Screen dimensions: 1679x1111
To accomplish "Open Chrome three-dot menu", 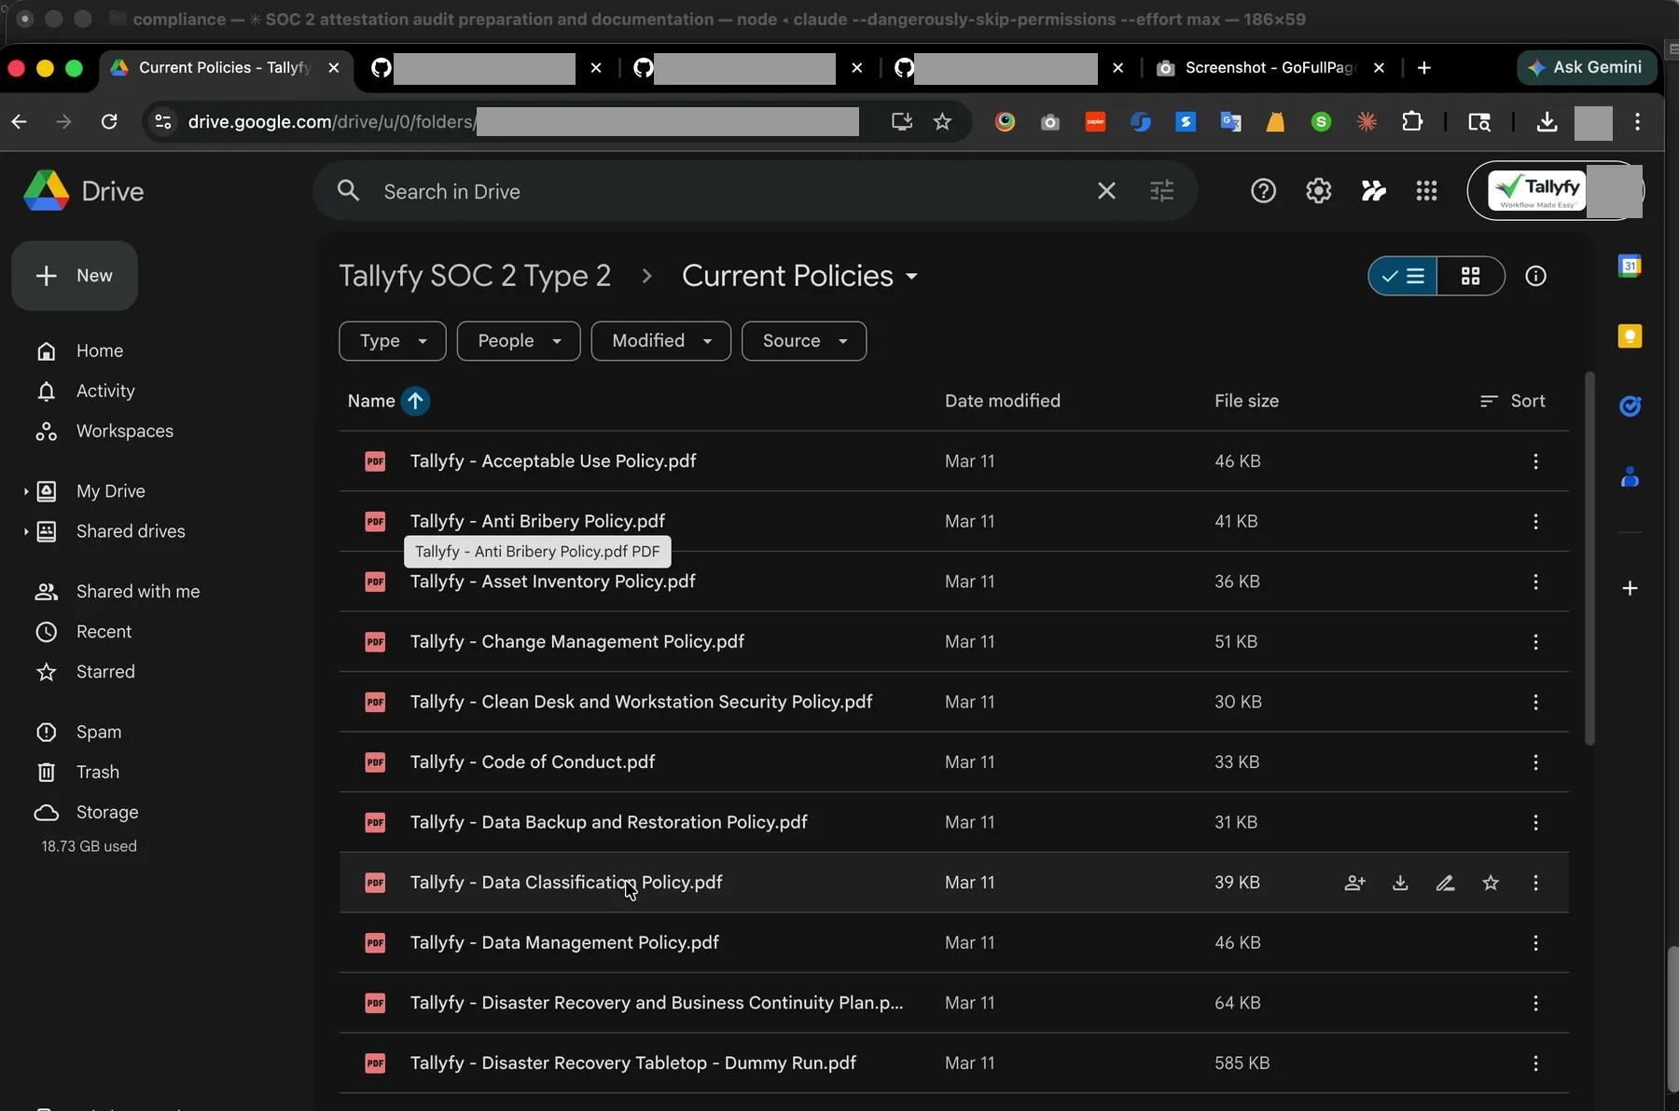I will 1637,122.
